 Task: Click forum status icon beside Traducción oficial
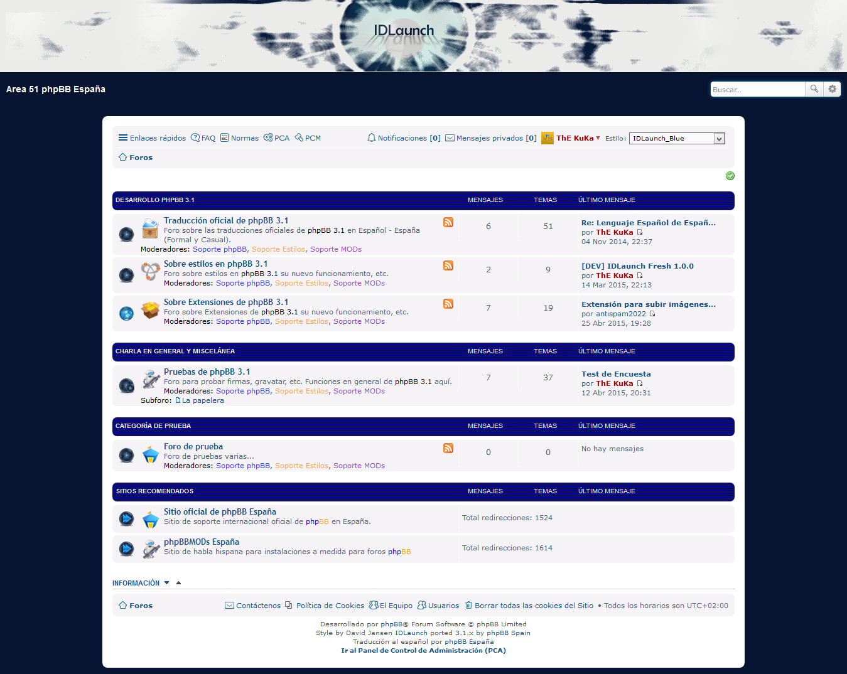pos(126,235)
